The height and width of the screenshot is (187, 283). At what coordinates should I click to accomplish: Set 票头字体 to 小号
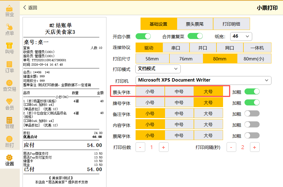[x=150, y=91]
